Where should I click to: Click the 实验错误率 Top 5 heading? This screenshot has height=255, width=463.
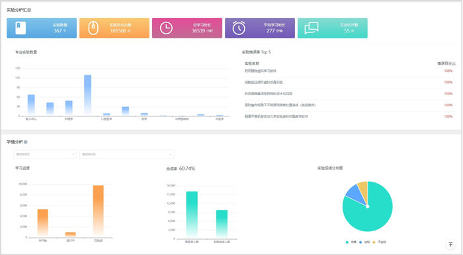click(257, 52)
